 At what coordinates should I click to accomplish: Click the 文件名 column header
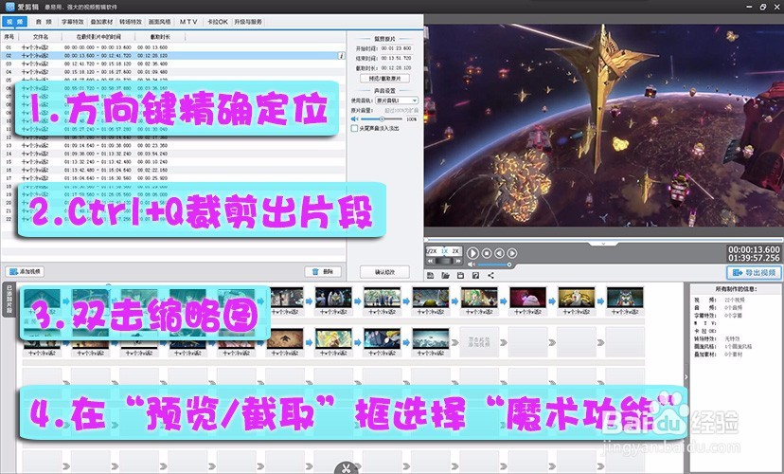tap(41, 37)
